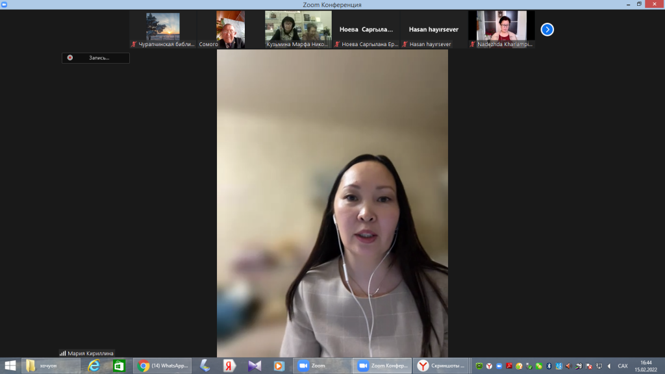Screen dimensions: 665x374
Task: Select the Чурапчинская библиотека participant thumbnail
Action: coord(163,29)
